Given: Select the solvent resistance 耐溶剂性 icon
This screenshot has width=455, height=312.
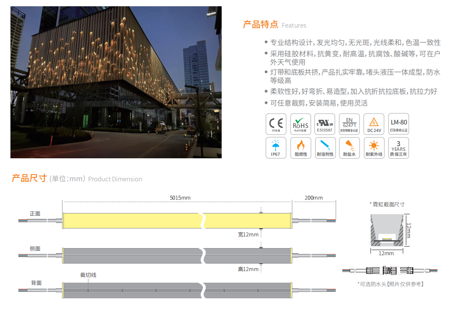Looking at the screenshot, I should (325, 148).
